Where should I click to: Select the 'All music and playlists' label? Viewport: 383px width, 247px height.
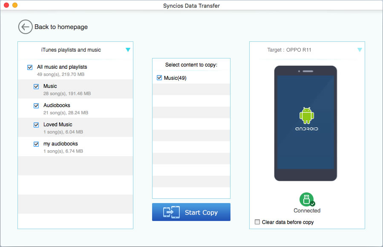62,67
